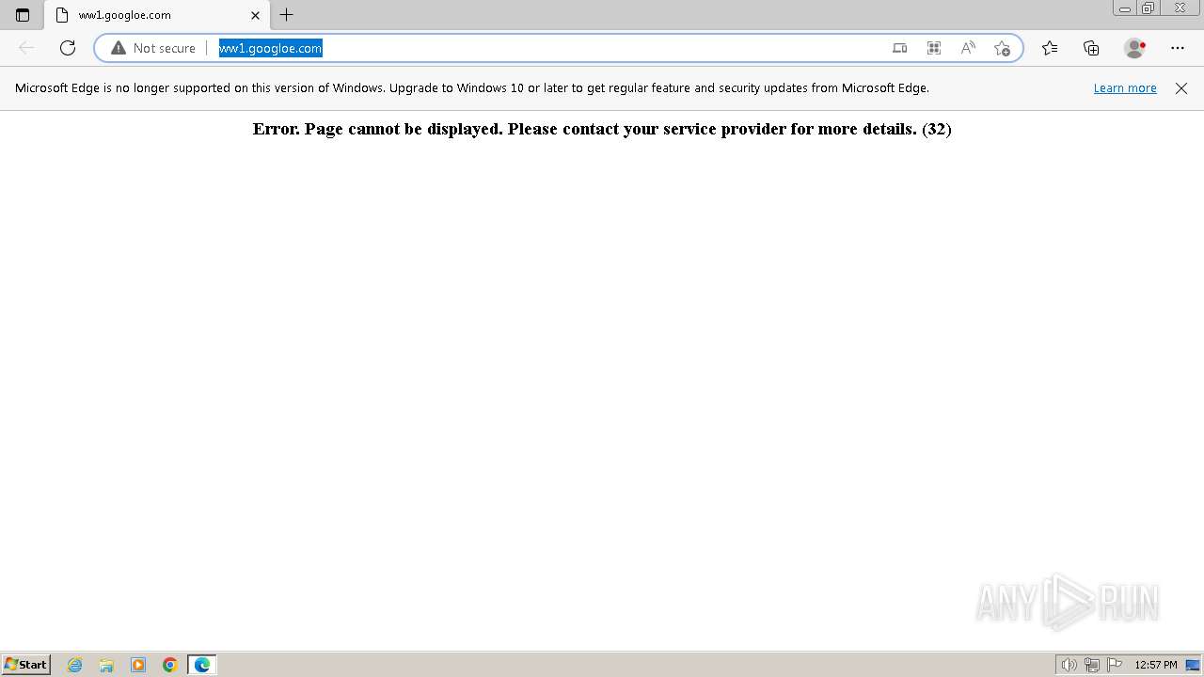
Task: Close the ww1.googloe.com tab
Action: tap(255, 15)
